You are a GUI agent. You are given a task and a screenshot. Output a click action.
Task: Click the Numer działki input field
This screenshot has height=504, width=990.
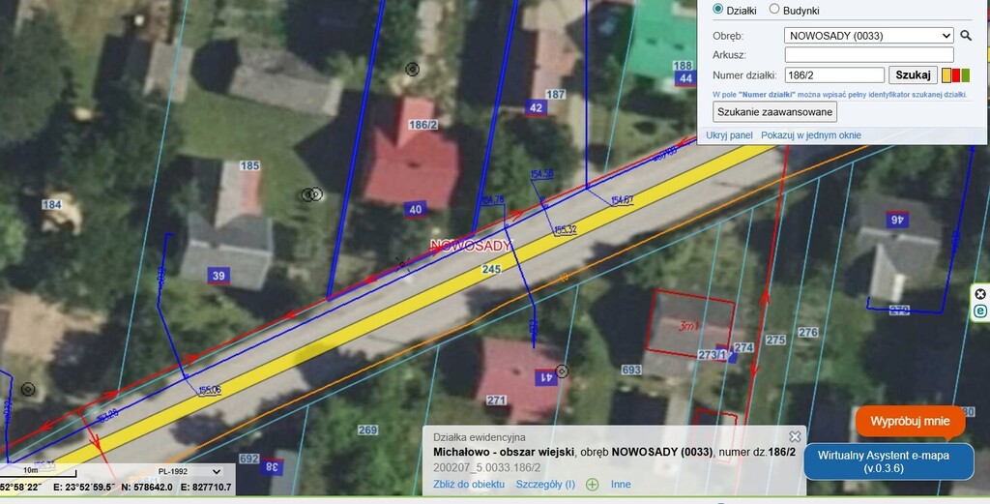click(x=834, y=74)
